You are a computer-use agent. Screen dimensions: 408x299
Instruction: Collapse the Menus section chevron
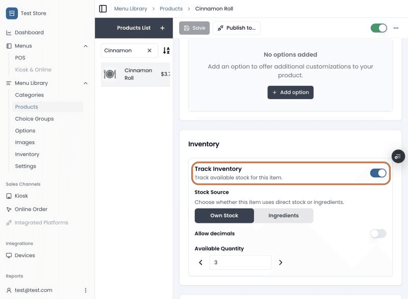[x=86, y=46]
